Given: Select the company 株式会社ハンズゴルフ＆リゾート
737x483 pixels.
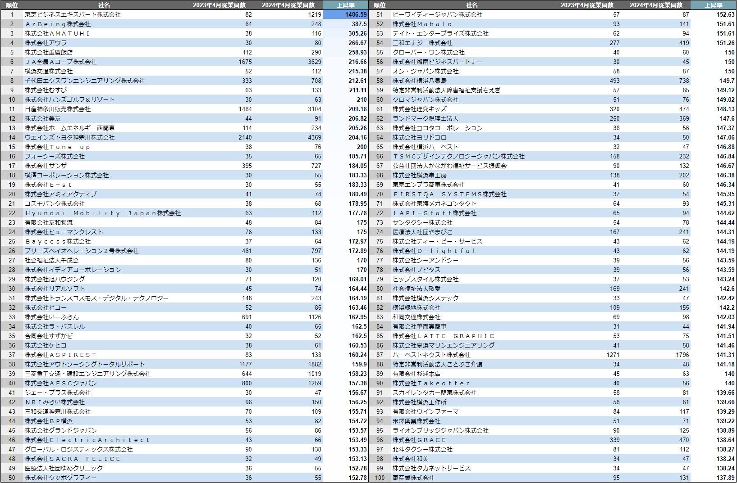Looking at the screenshot, I should click(x=70, y=99).
